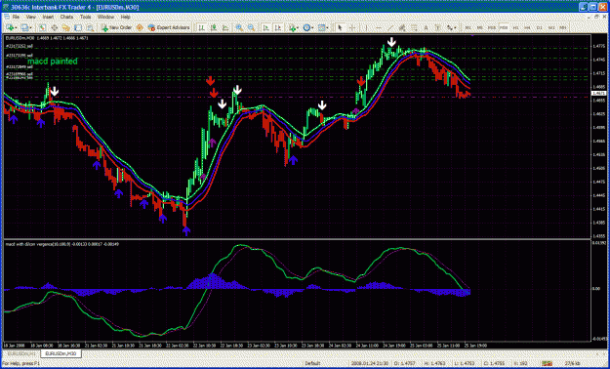This screenshot has height=369, width=610.
Task: Open the Terminal panel
Action: (x=78, y=27)
